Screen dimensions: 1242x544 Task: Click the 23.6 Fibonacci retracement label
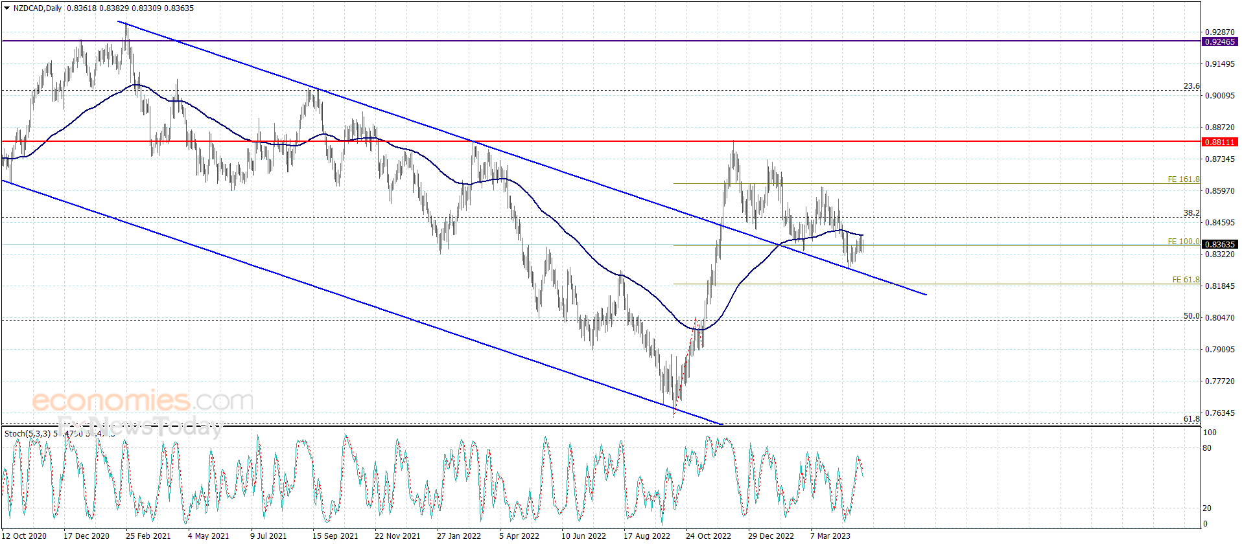(x=1191, y=86)
